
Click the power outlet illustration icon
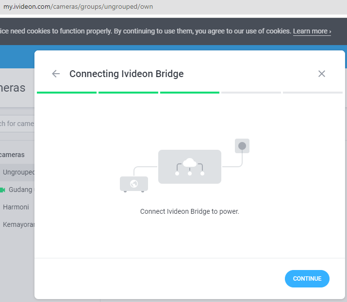point(242,146)
